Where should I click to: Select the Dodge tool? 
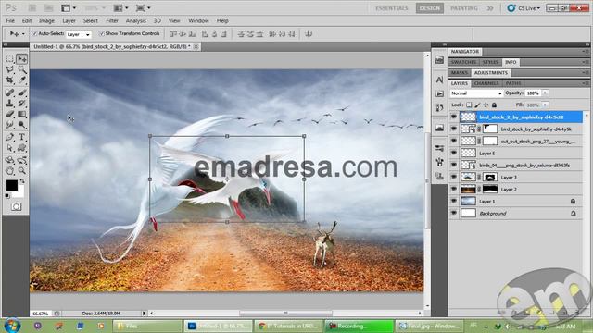click(22, 124)
